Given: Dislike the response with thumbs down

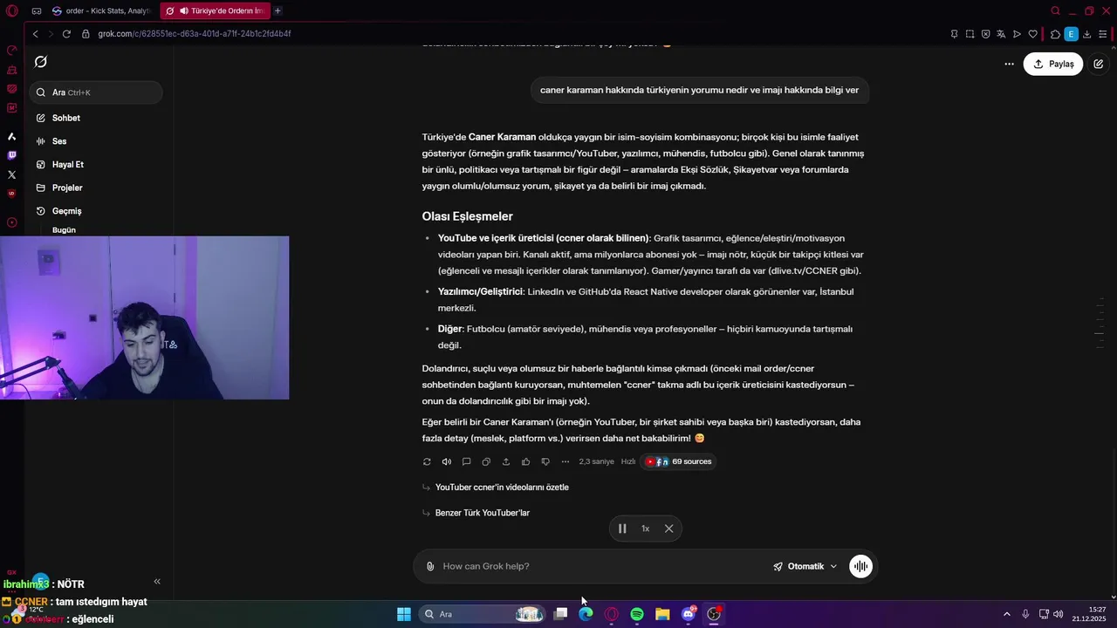Looking at the screenshot, I should click(545, 461).
